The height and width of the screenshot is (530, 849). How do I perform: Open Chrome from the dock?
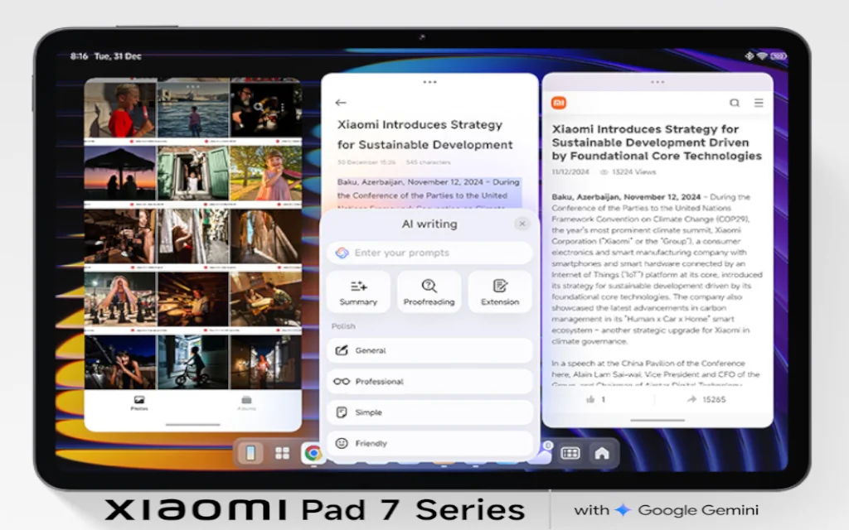(313, 453)
